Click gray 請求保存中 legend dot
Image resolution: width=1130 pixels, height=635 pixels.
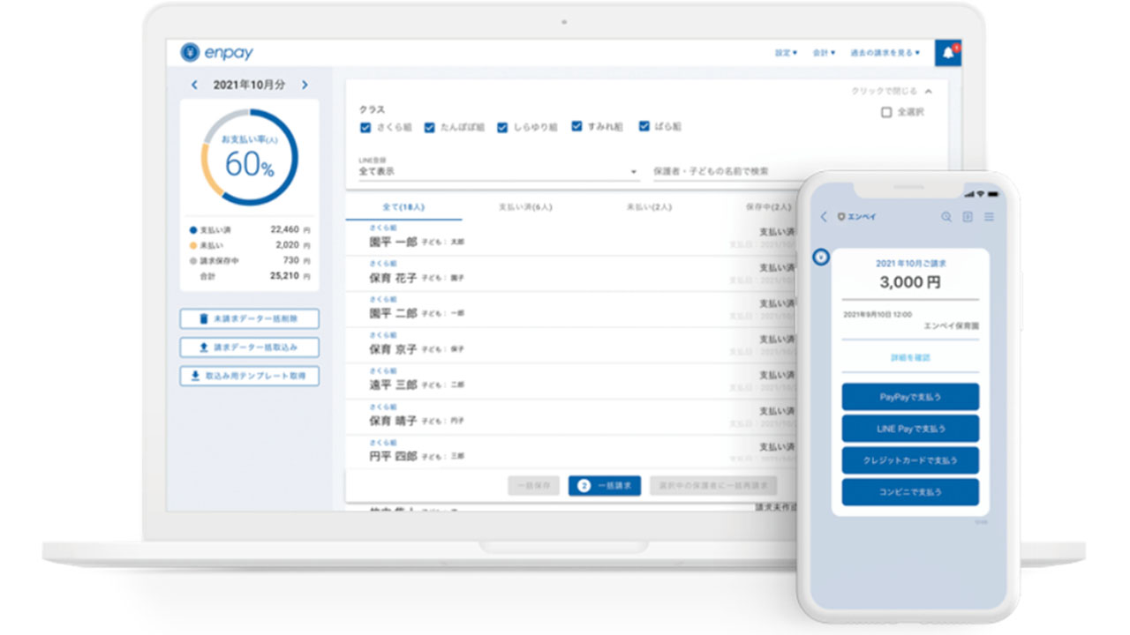[193, 261]
